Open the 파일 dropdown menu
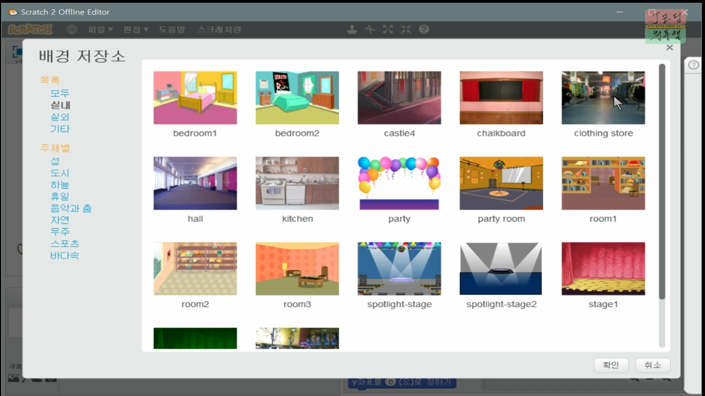 point(100,29)
